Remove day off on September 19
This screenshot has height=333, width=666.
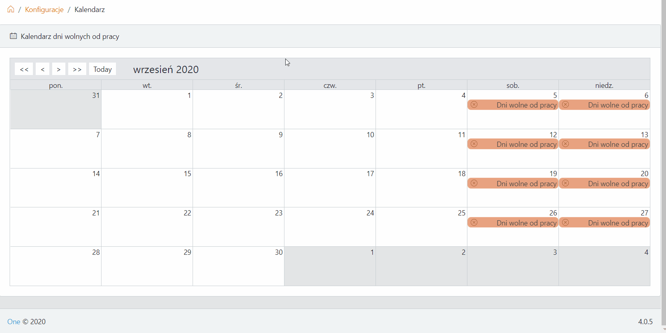point(474,183)
